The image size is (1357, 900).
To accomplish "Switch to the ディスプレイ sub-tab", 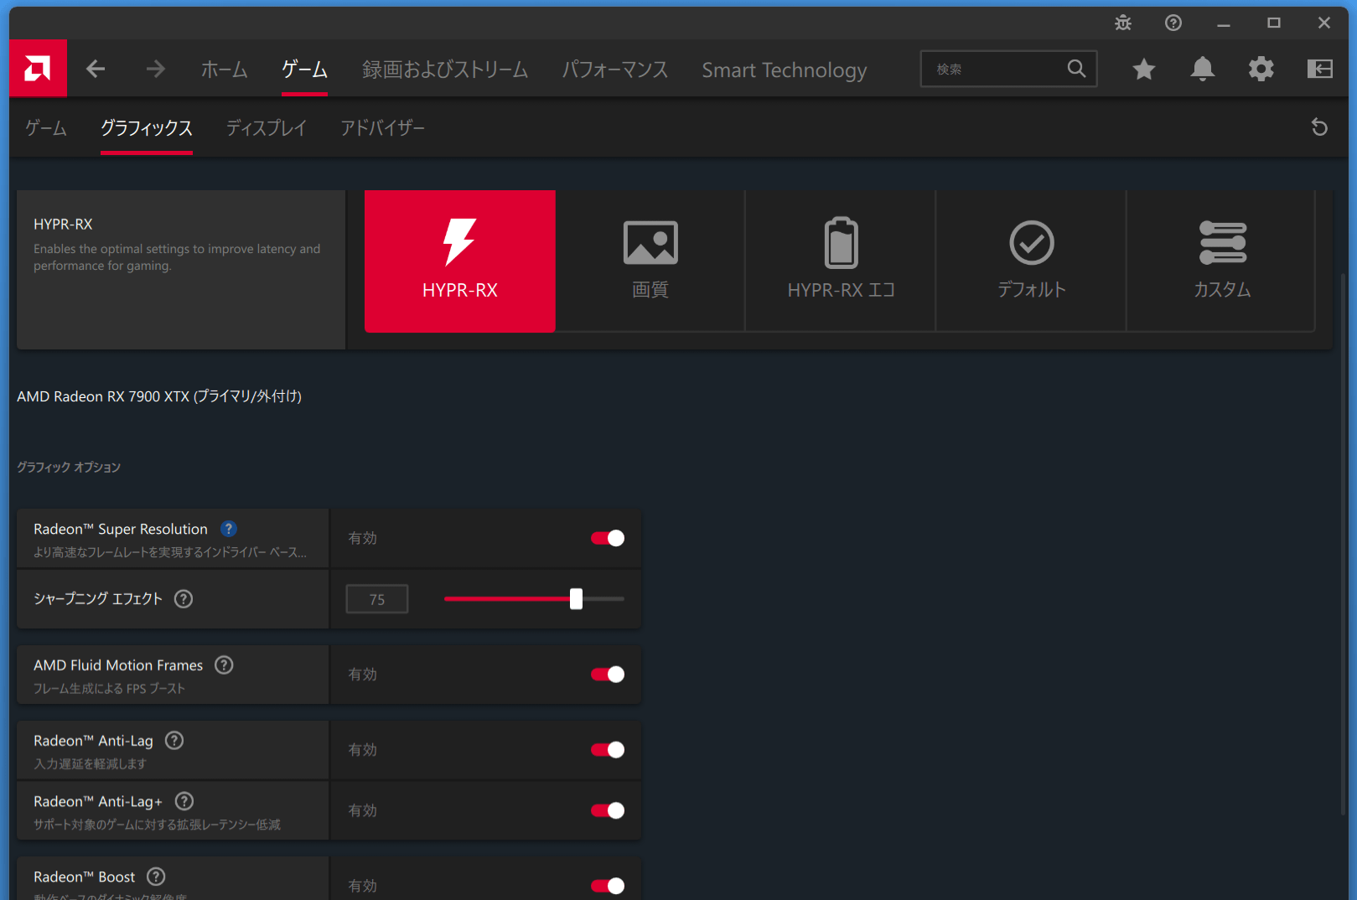I will [267, 128].
